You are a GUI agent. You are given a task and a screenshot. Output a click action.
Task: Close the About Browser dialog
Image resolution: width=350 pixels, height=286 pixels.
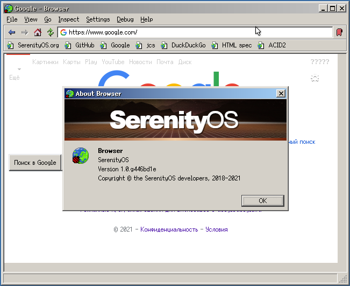(x=281, y=94)
